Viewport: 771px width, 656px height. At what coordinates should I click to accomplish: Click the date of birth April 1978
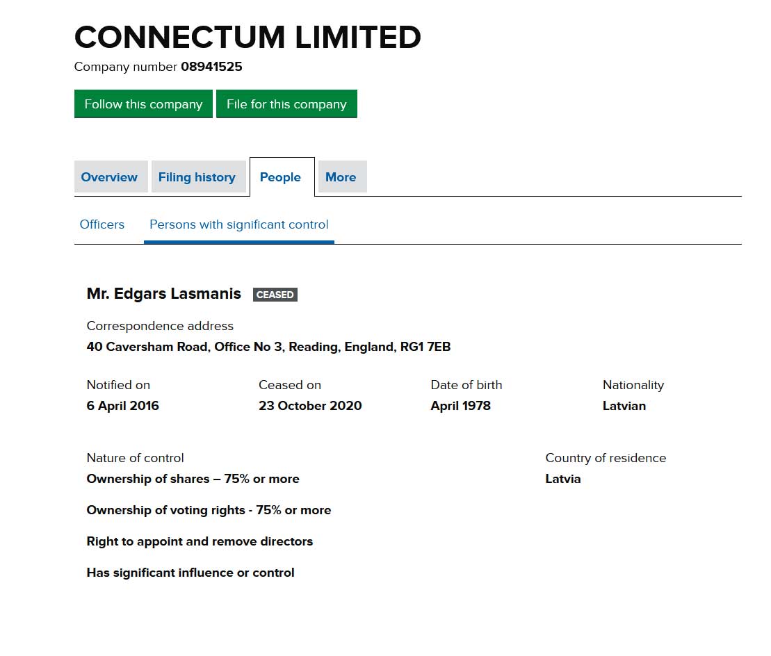tap(460, 406)
